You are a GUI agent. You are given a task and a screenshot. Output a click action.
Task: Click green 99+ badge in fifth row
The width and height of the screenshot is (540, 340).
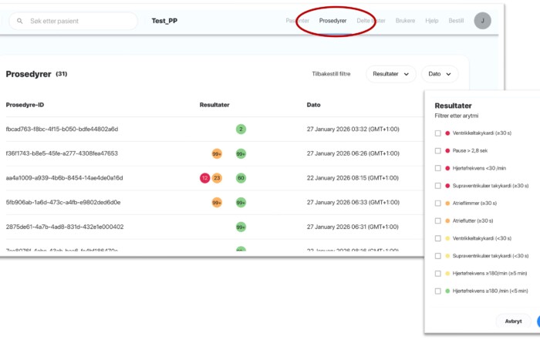click(x=241, y=227)
